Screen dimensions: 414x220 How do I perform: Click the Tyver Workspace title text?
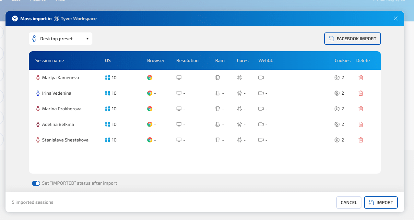tap(79, 18)
